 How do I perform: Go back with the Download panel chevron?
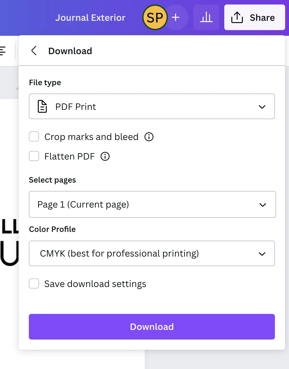(x=34, y=51)
